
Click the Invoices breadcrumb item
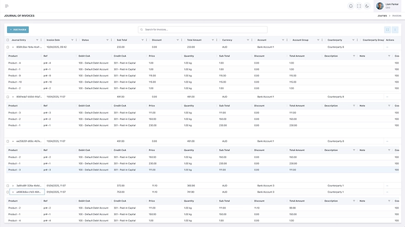point(397,16)
